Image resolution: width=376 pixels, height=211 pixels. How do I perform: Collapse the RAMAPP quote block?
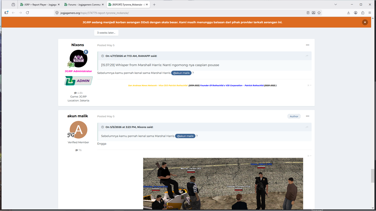[103, 56]
